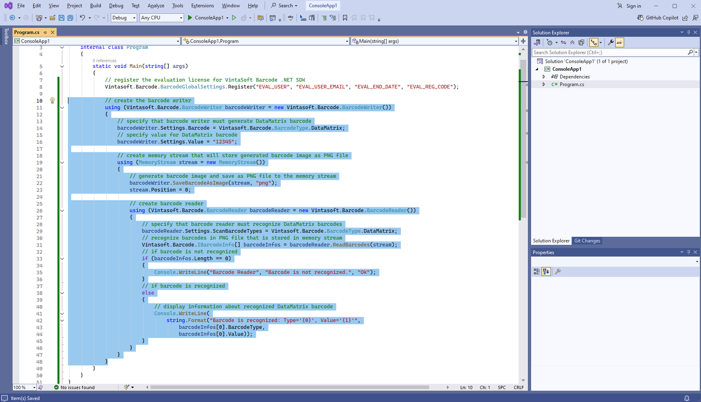
Task: Open Properties wrench in Solution Explorer toolbar
Action: (611, 42)
